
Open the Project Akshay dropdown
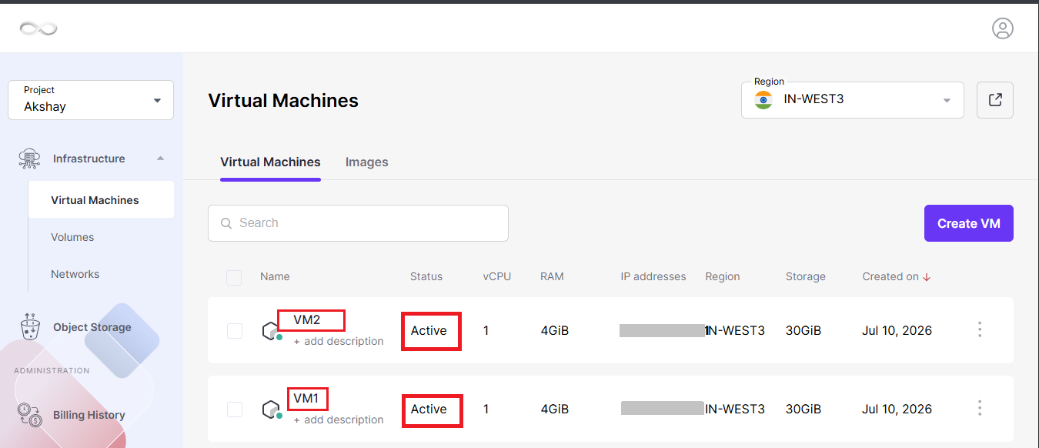point(91,100)
